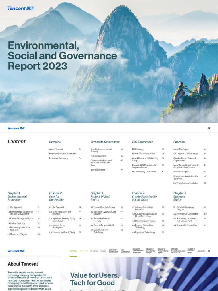The image size is (218, 291).
Task: Open '2.5 Promote Health and Vitality'
Action: [62, 232]
